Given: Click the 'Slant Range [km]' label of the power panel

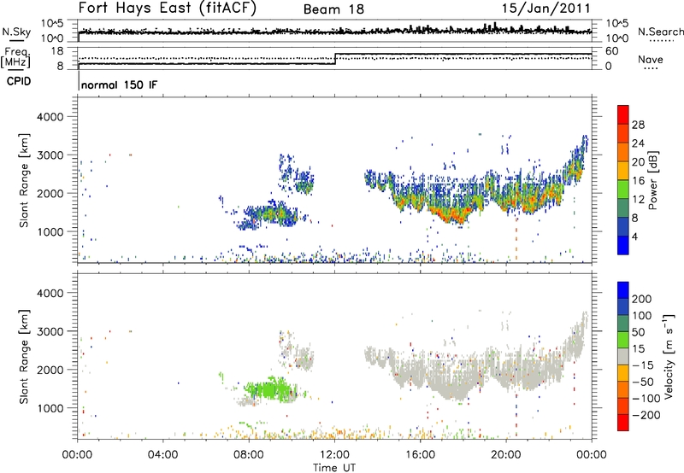Looking at the screenshot, I should click(24, 180).
